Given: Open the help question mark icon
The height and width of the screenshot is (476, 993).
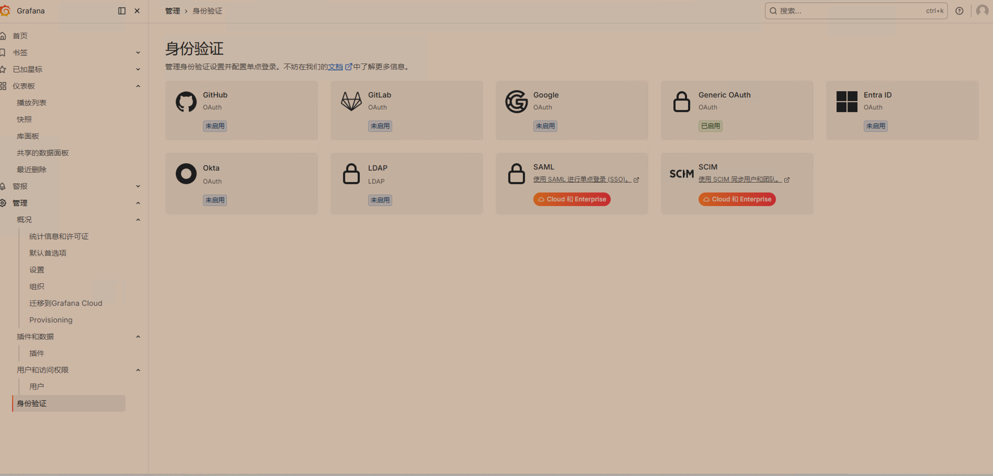Looking at the screenshot, I should coord(959,11).
